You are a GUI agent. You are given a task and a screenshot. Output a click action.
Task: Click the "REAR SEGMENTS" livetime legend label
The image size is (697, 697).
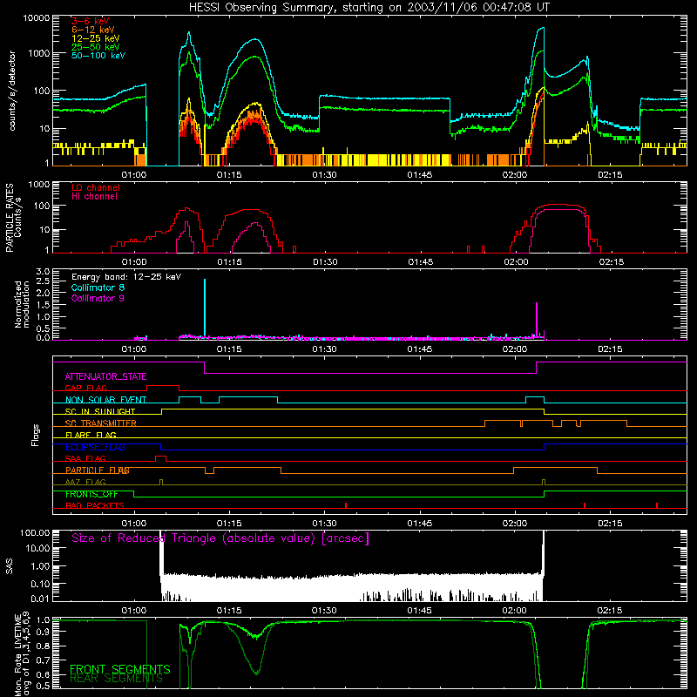(117, 679)
